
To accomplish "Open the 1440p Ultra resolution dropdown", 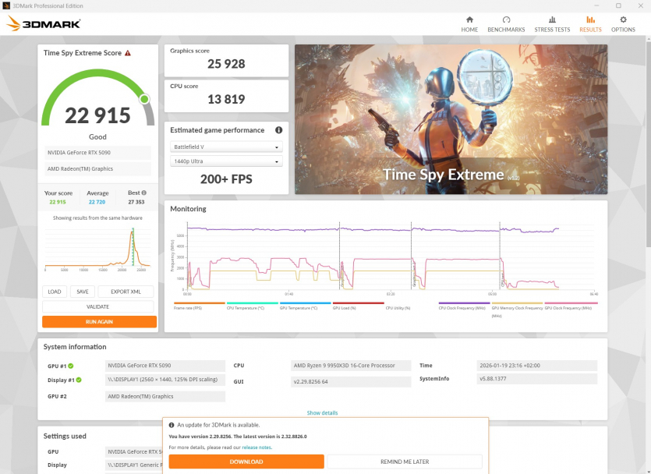I will [x=226, y=161].
